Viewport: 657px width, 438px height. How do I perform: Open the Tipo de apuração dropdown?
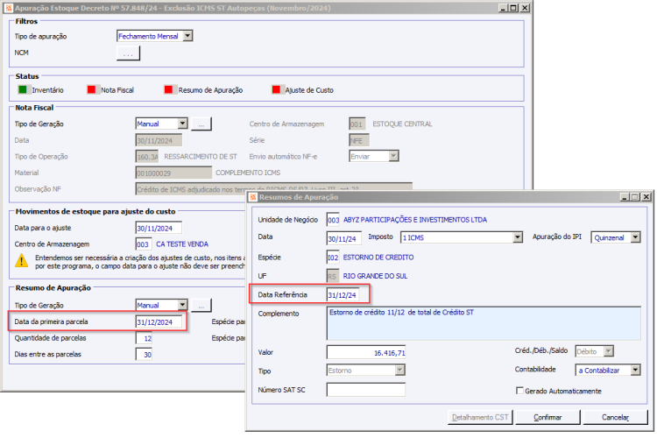(x=188, y=36)
